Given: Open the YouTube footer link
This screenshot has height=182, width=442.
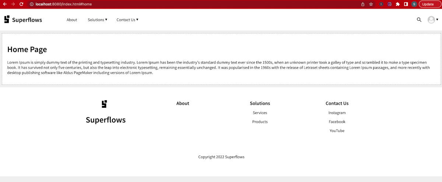Looking at the screenshot, I should [x=337, y=131].
